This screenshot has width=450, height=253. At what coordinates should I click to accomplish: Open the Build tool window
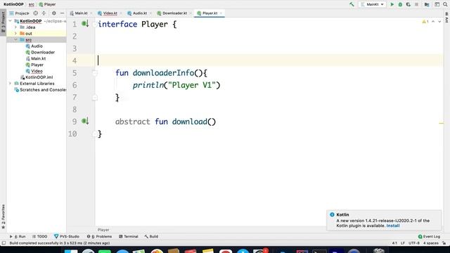[151, 236]
